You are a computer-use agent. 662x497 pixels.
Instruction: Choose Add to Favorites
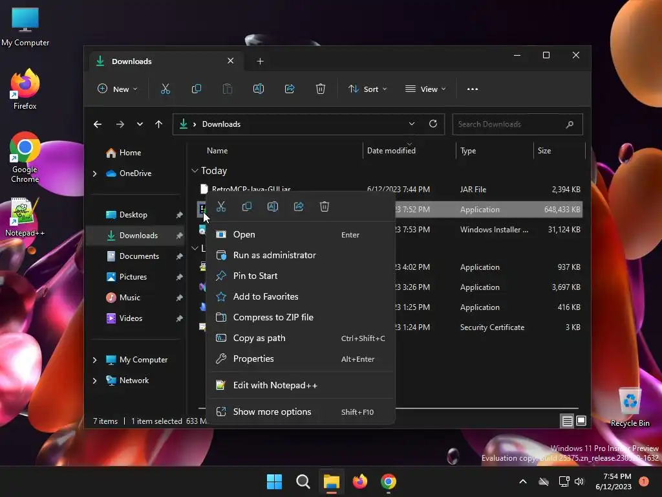coord(300,296)
